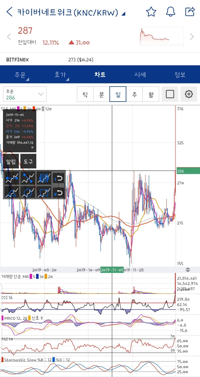
Task: Tap the 도구 button on chart
Action: tap(28, 161)
